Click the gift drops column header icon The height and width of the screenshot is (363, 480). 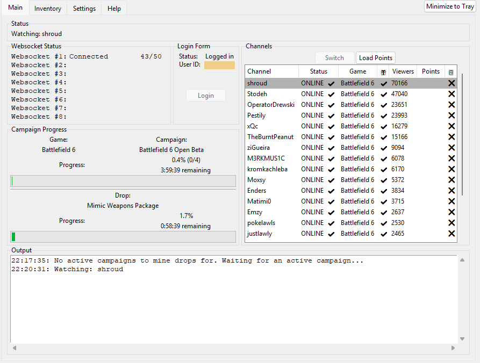383,72
